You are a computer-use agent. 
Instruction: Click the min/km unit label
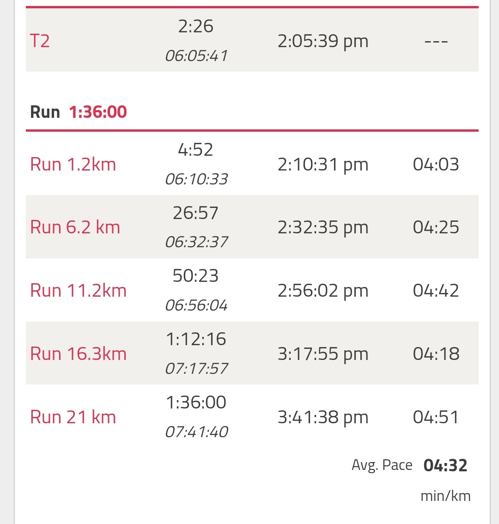445,496
